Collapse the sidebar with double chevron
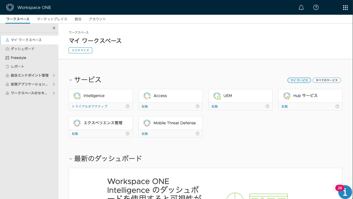Image resolution: width=353 pixels, height=199 pixels. (54, 28)
